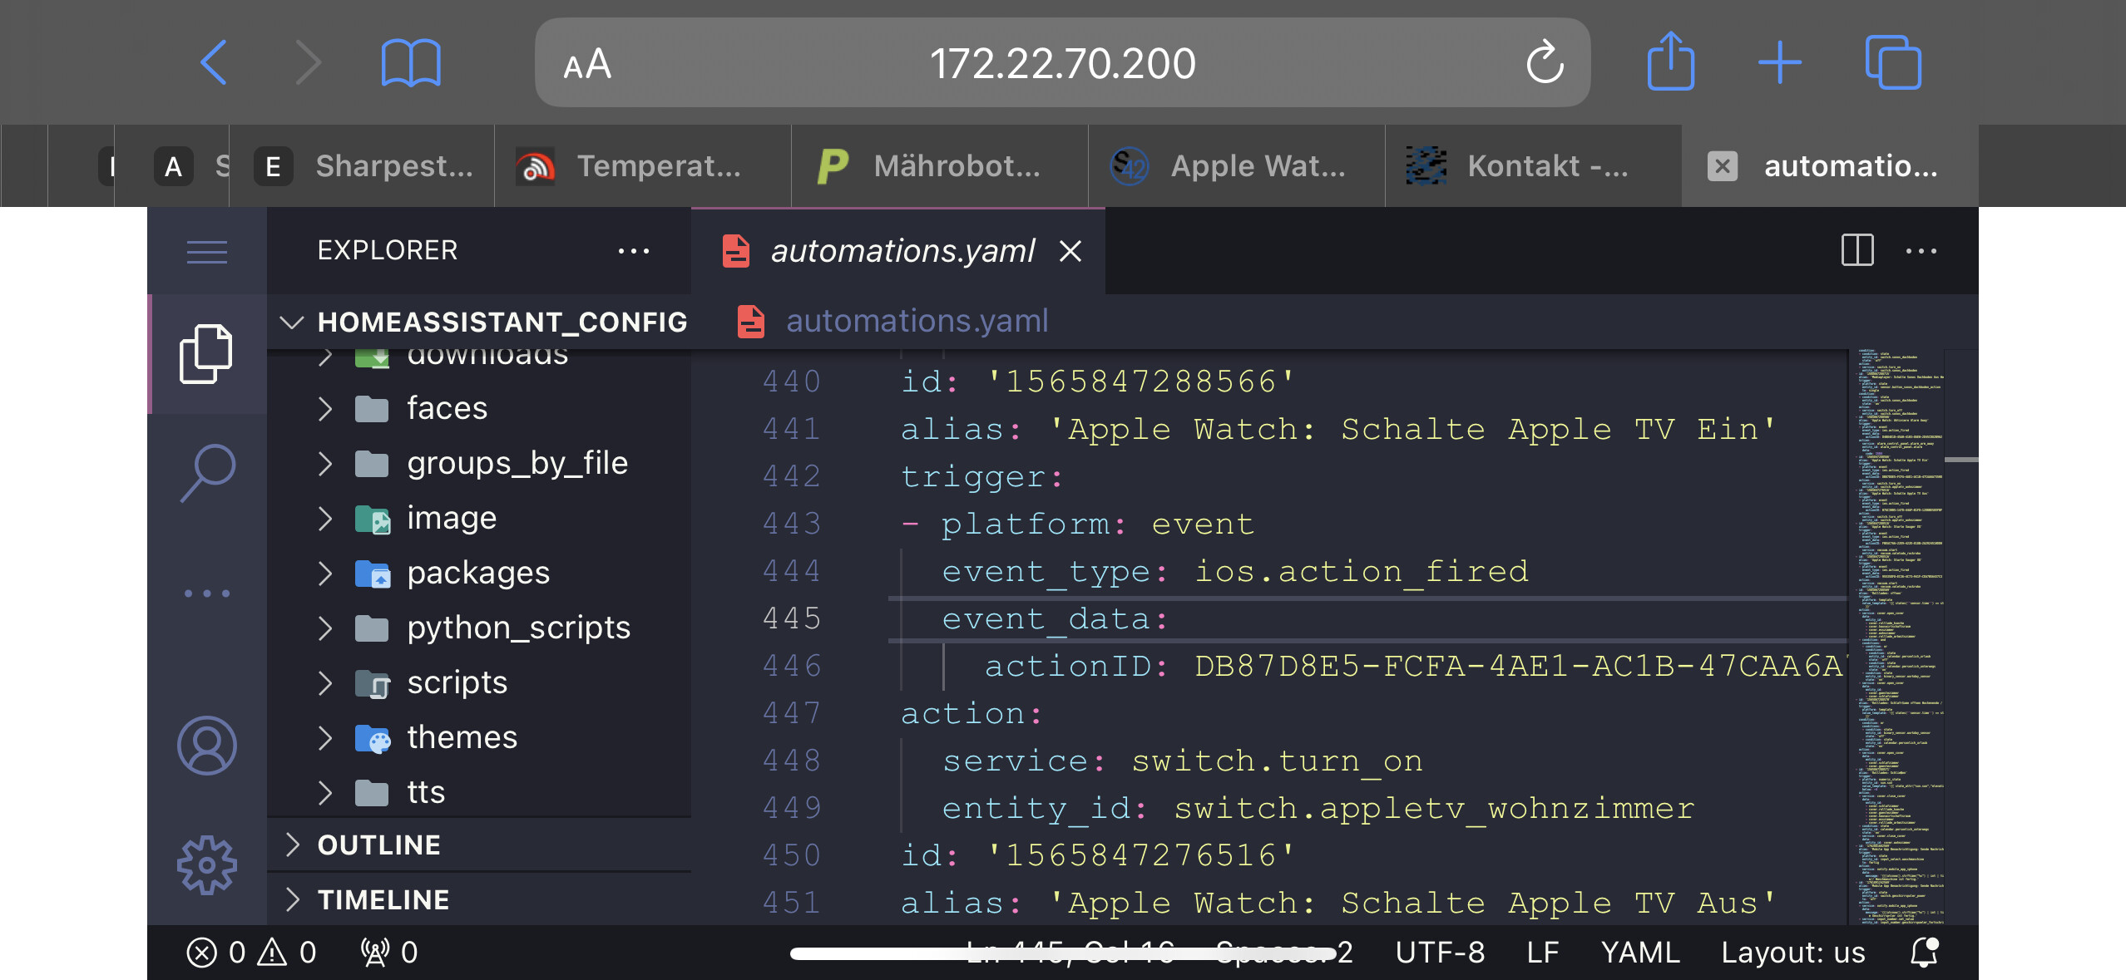2126x980 pixels.
Task: Open Manage gear settings icon
Action: [x=207, y=865]
